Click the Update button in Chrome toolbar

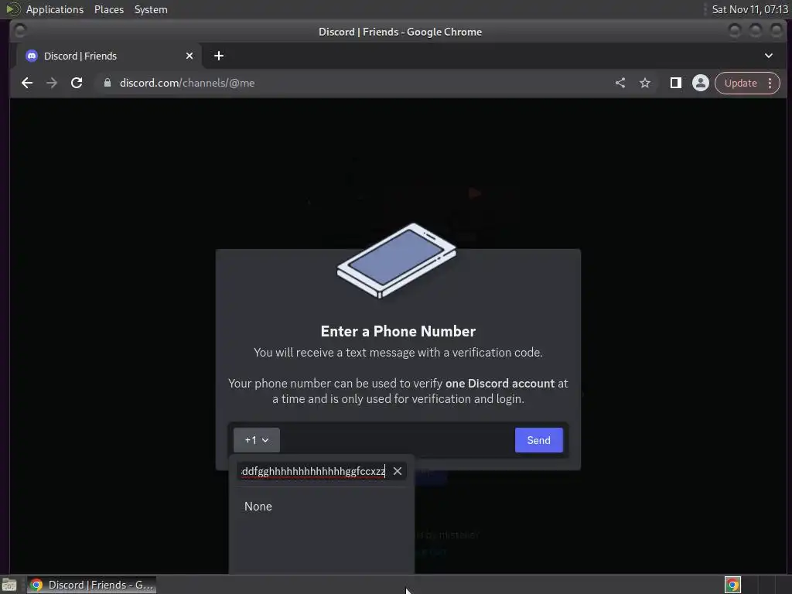[740, 83]
